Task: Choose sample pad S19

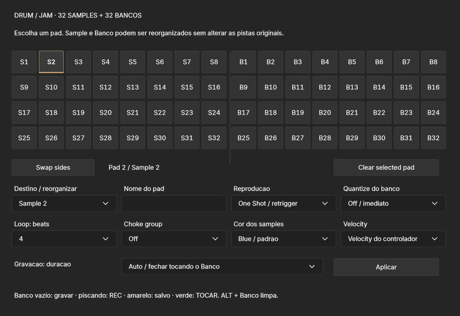Action: point(78,113)
